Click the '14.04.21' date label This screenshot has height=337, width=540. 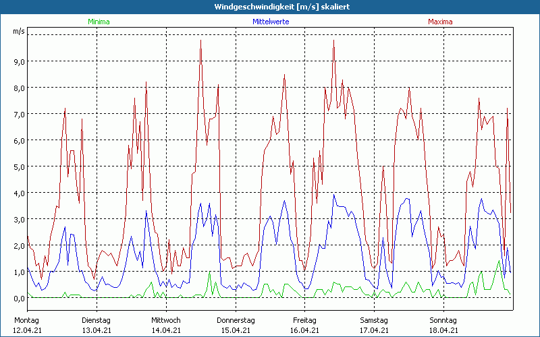[x=166, y=330]
